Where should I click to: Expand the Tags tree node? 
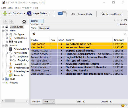pyautogui.click(x=3, y=79)
